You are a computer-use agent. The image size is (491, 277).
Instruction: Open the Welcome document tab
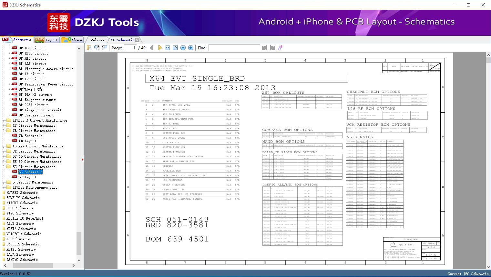[x=97, y=40]
